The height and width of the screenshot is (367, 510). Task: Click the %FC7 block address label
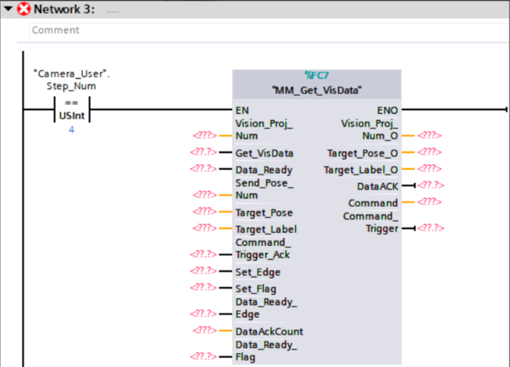(x=317, y=75)
